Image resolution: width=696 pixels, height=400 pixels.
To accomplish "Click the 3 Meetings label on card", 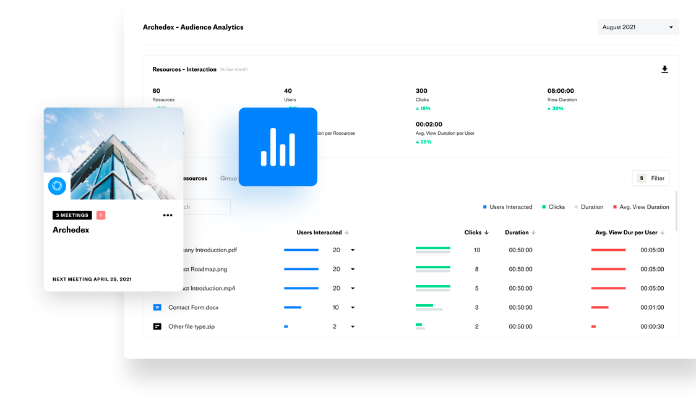I will [72, 215].
